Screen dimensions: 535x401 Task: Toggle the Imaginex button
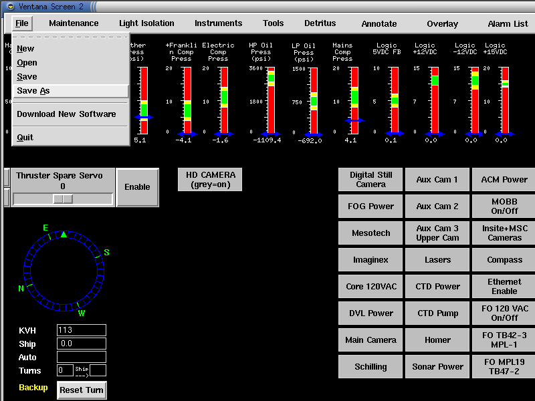[370, 259]
